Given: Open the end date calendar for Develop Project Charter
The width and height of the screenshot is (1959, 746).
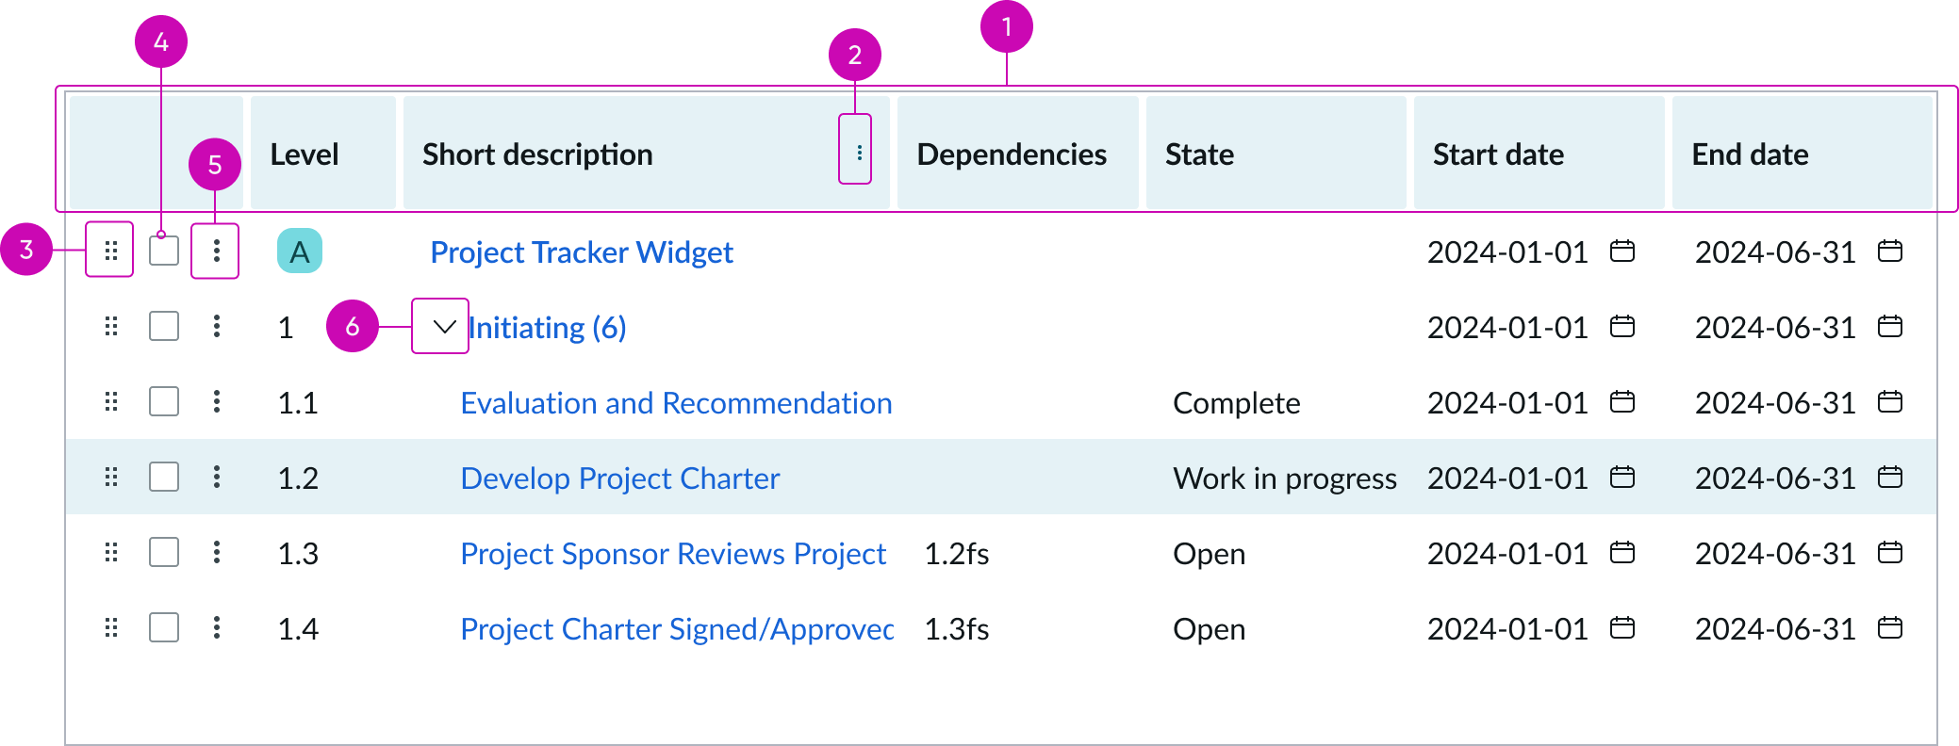Looking at the screenshot, I should click(x=1890, y=478).
